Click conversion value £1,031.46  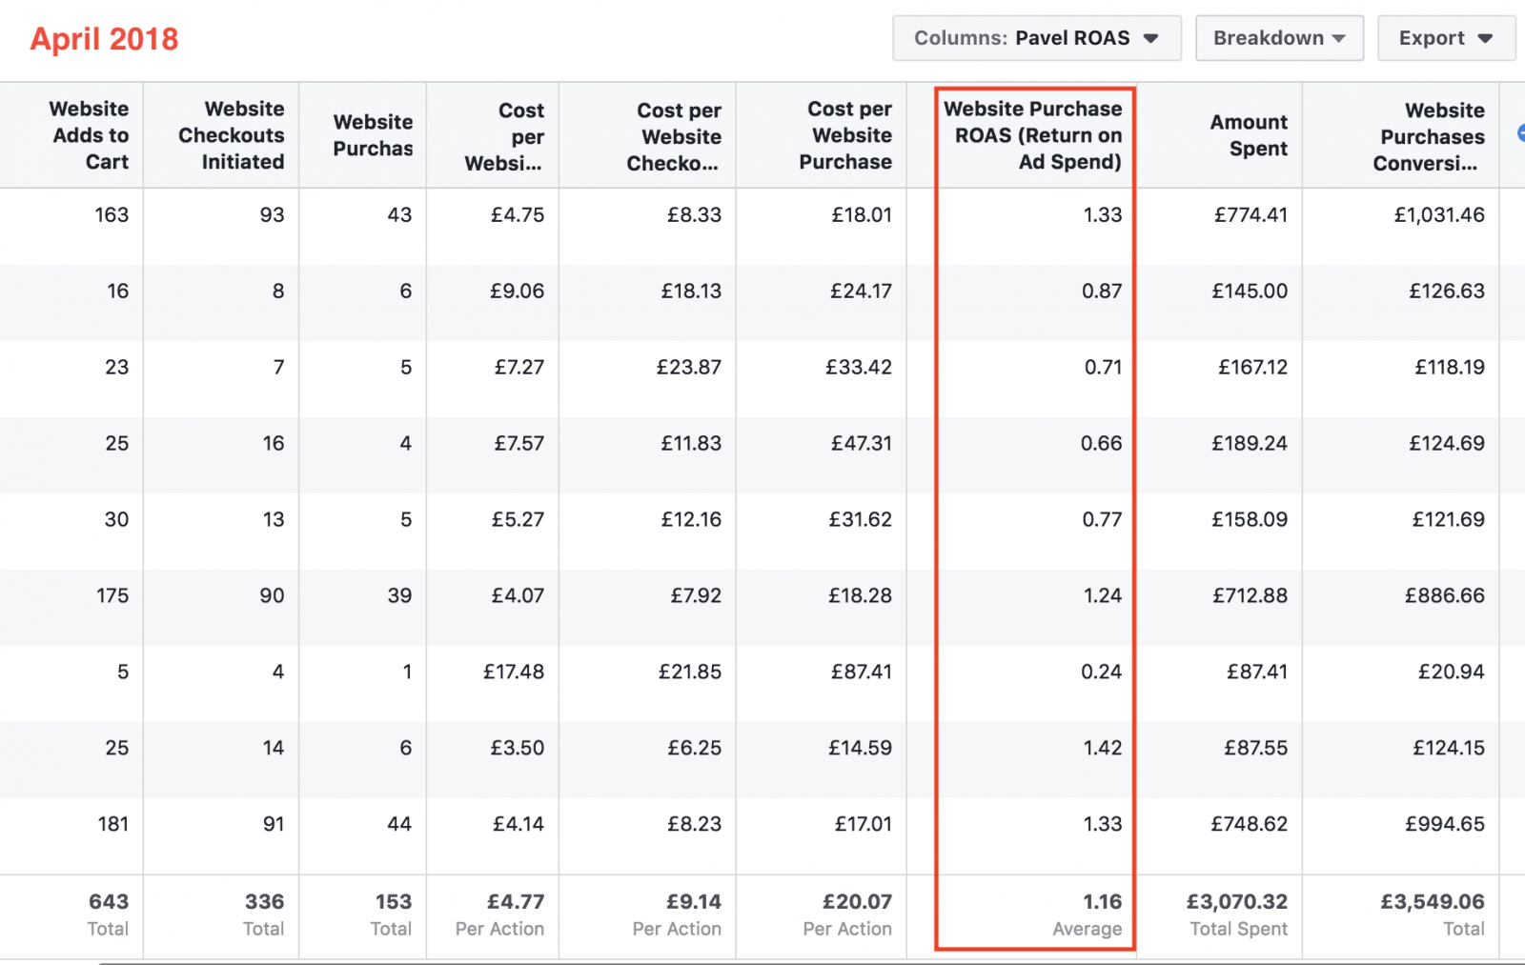click(x=1439, y=215)
